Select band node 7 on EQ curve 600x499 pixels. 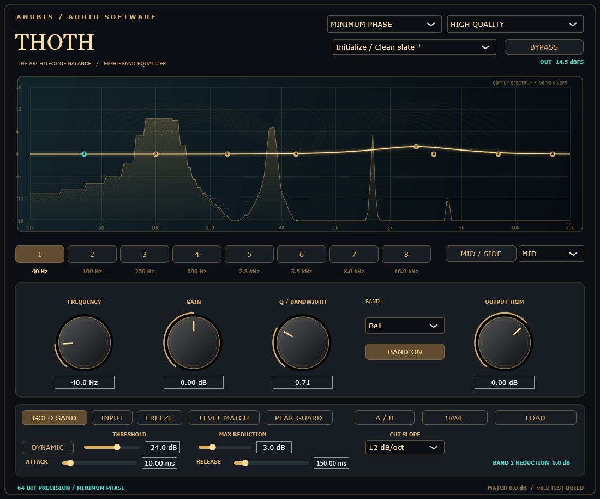[498, 154]
